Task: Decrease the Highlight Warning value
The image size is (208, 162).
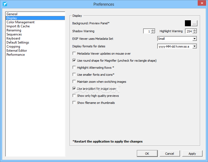Action: coord(195,32)
